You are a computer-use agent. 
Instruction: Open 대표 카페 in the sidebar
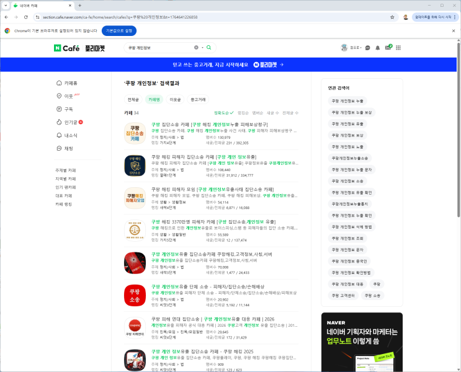click(63, 196)
